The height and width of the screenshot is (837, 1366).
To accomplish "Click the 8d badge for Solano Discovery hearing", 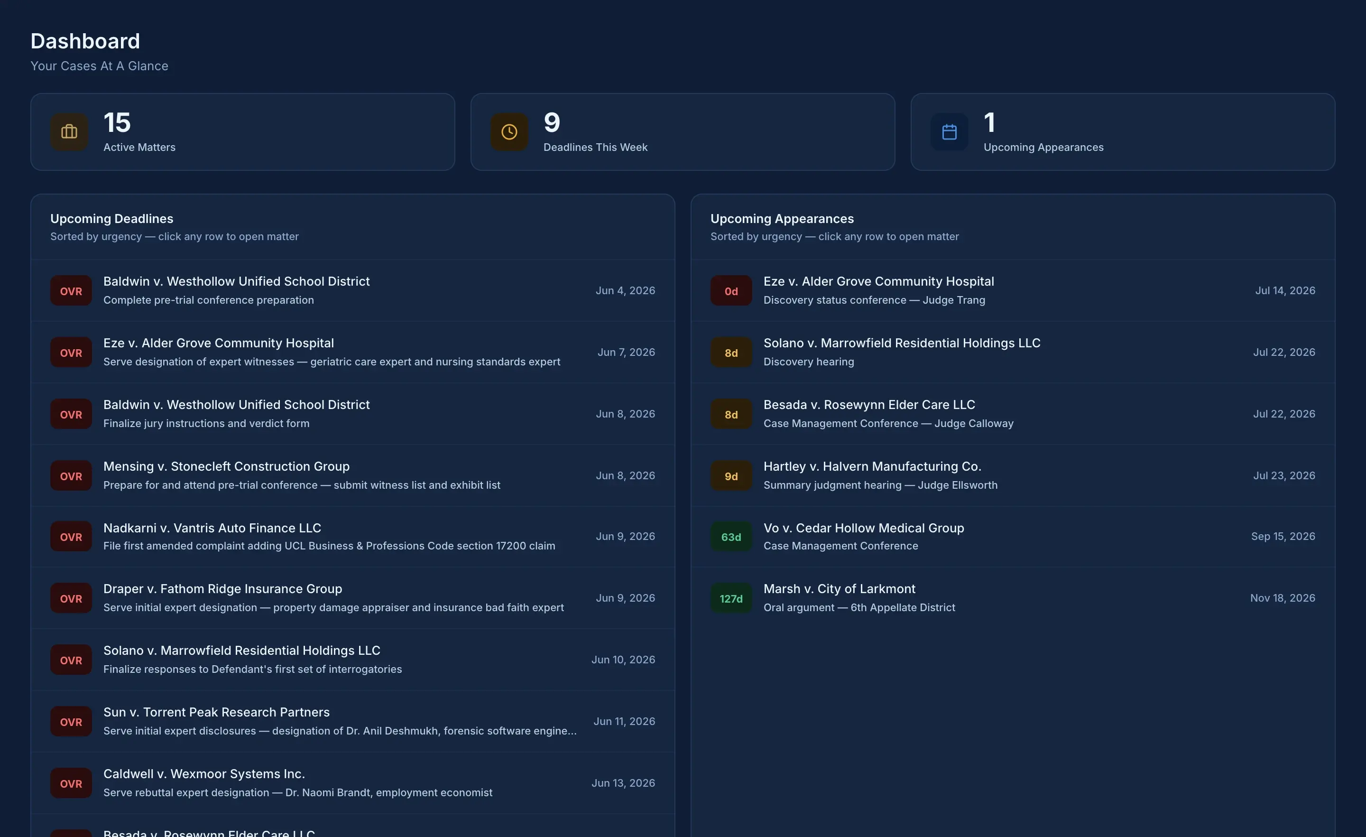I will [x=731, y=352].
